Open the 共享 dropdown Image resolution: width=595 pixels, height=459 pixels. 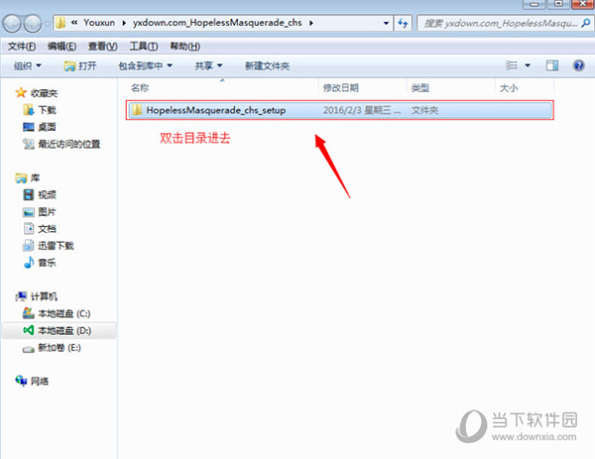click(x=208, y=66)
